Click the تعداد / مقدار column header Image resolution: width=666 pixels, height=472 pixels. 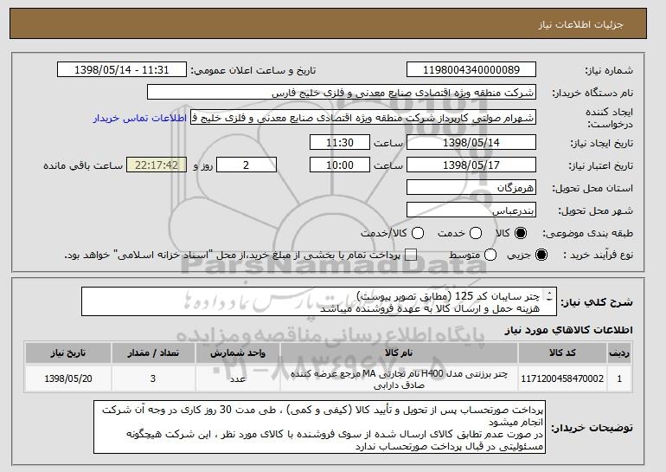tap(153, 353)
